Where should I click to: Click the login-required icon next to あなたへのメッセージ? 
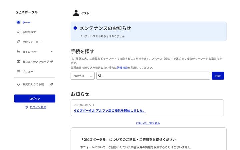(x=51, y=62)
